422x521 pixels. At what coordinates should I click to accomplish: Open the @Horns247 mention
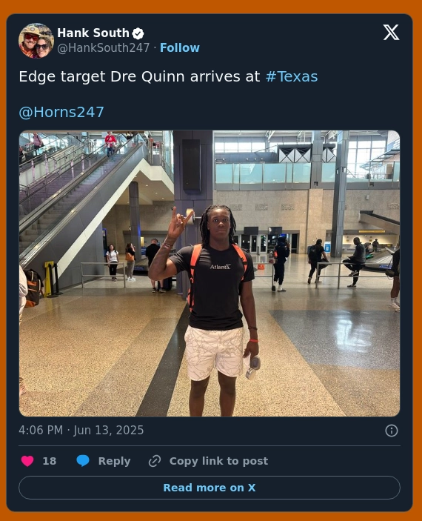point(61,113)
